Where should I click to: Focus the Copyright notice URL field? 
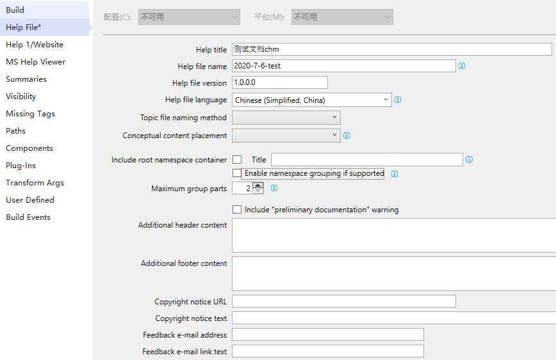pos(343,301)
